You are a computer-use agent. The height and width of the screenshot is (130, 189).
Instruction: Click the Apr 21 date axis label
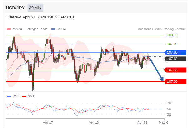coord(142,123)
